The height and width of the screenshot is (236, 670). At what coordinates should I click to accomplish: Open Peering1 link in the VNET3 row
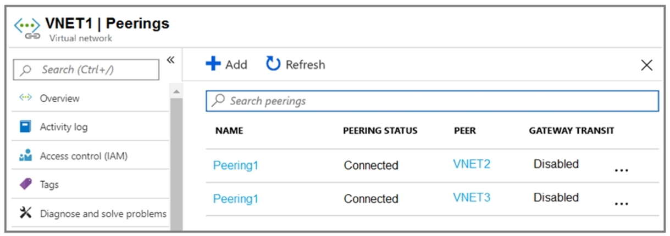pyautogui.click(x=235, y=199)
